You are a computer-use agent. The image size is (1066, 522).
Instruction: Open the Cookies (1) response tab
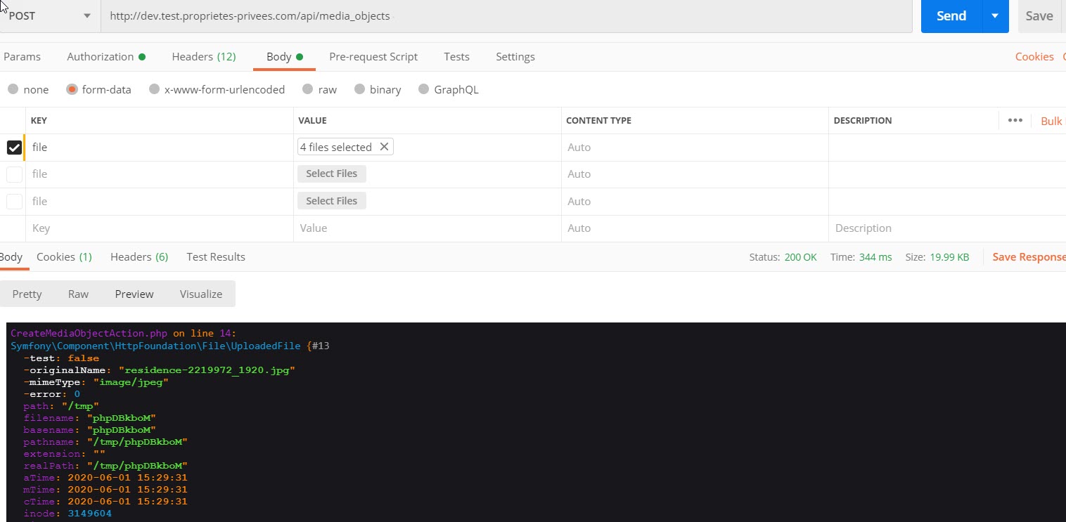click(x=63, y=256)
